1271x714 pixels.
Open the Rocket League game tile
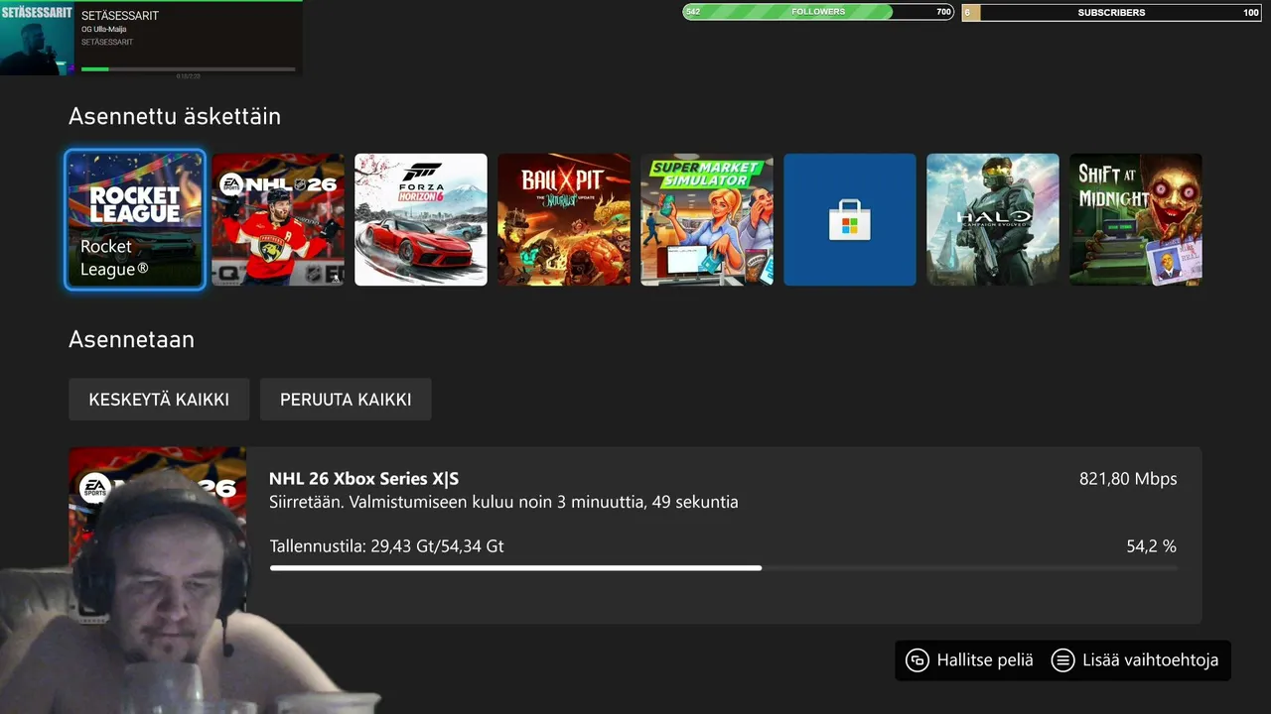point(135,219)
